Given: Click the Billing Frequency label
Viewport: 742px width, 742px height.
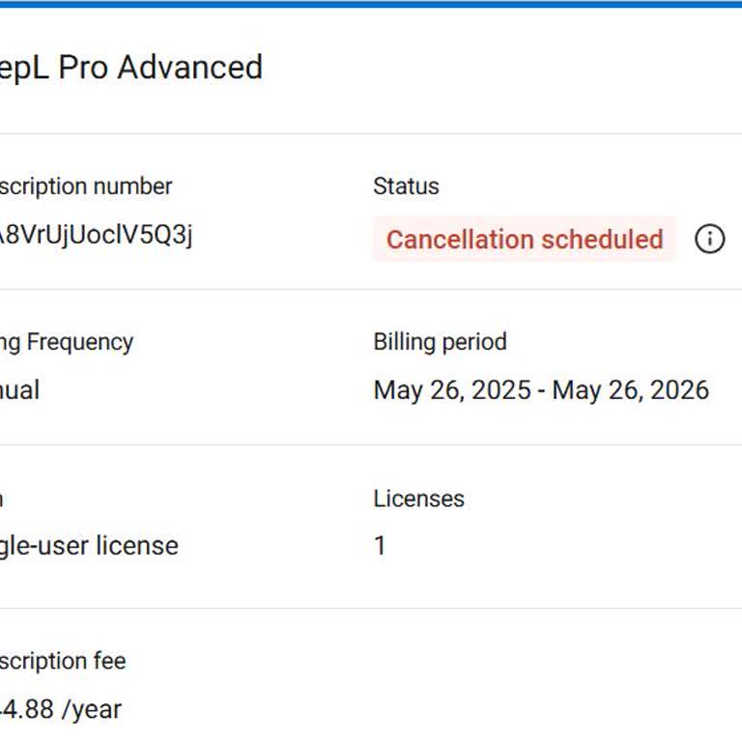Looking at the screenshot, I should [67, 342].
